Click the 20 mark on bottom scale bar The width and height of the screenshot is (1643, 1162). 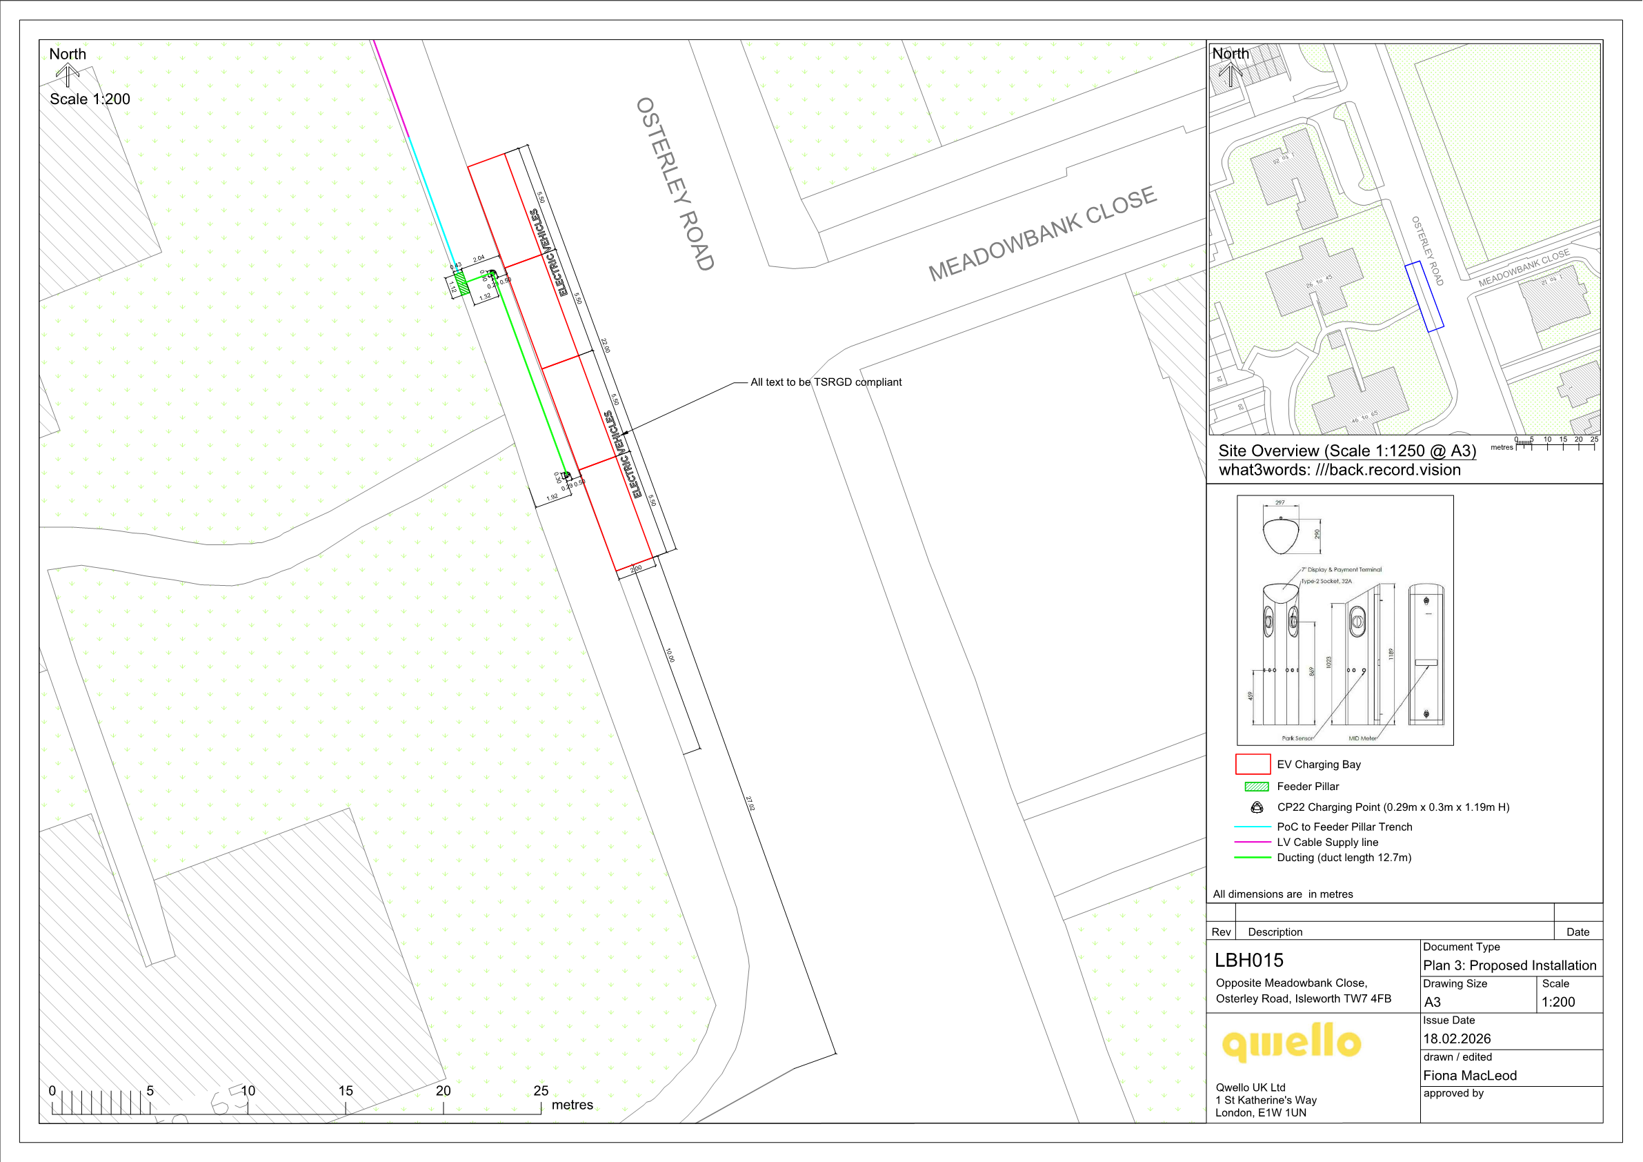[443, 1090]
